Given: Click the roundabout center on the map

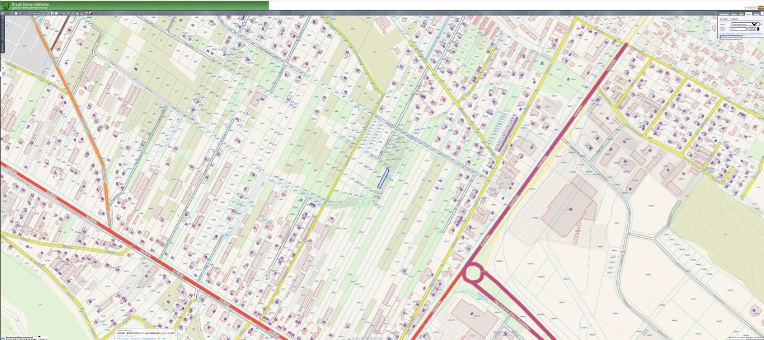Looking at the screenshot, I should point(473,274).
